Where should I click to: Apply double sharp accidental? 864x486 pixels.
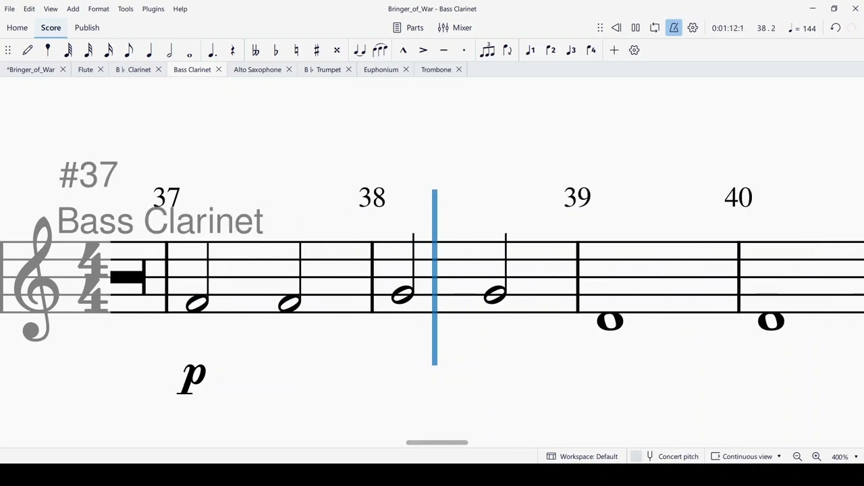tap(336, 50)
